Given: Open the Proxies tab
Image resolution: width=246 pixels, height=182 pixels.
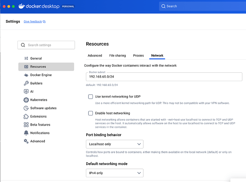Looking at the screenshot, I should [138, 56].
